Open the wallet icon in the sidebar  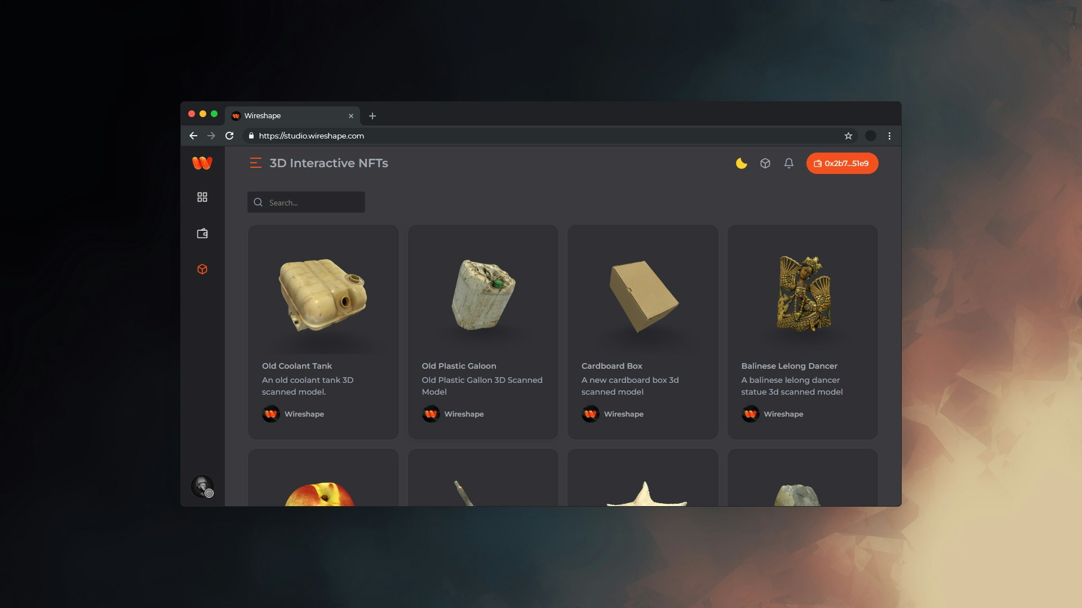tap(202, 233)
